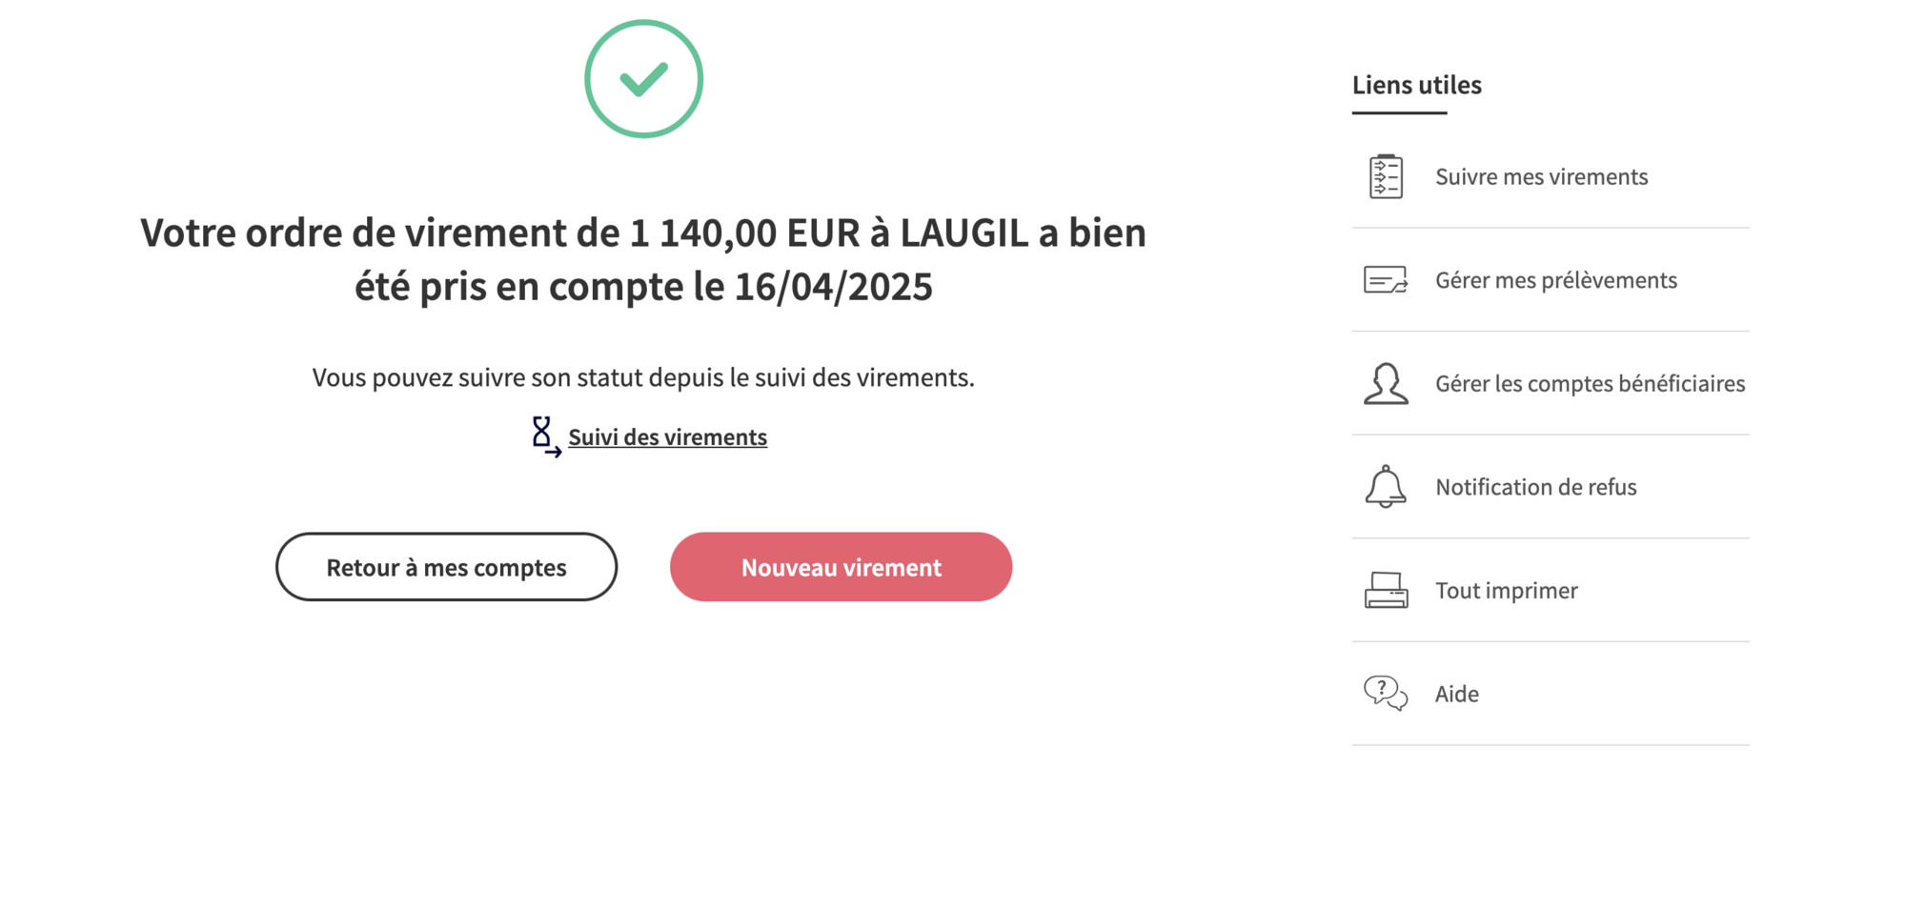Click the transfer confirmation headline for LAUGIL
The width and height of the screenshot is (1906, 911).
tap(643, 259)
